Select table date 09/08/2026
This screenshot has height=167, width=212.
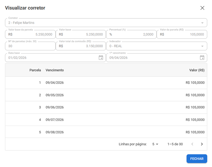coord(54,132)
